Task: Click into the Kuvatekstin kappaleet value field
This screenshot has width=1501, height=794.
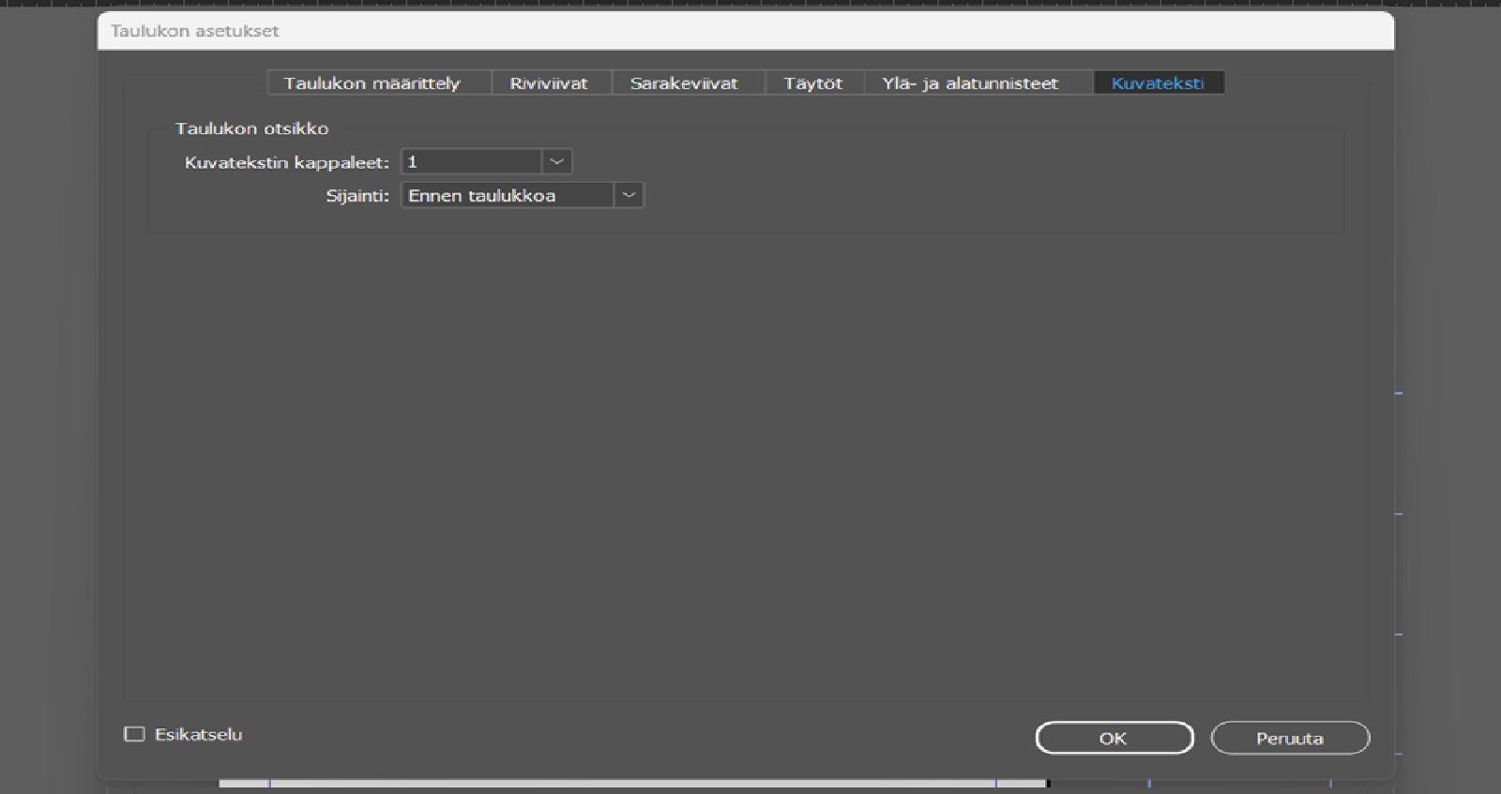Action: point(472,161)
